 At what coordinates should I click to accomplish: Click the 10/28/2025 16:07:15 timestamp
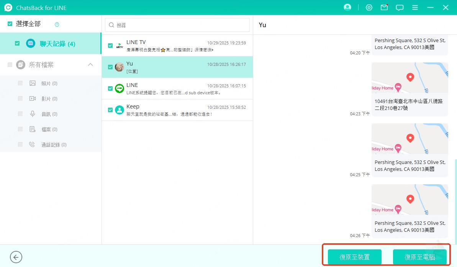(226, 86)
